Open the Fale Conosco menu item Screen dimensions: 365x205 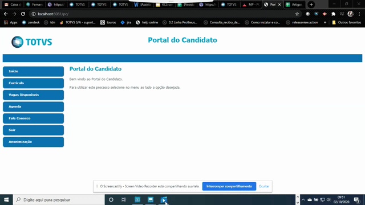pyautogui.click(x=33, y=118)
